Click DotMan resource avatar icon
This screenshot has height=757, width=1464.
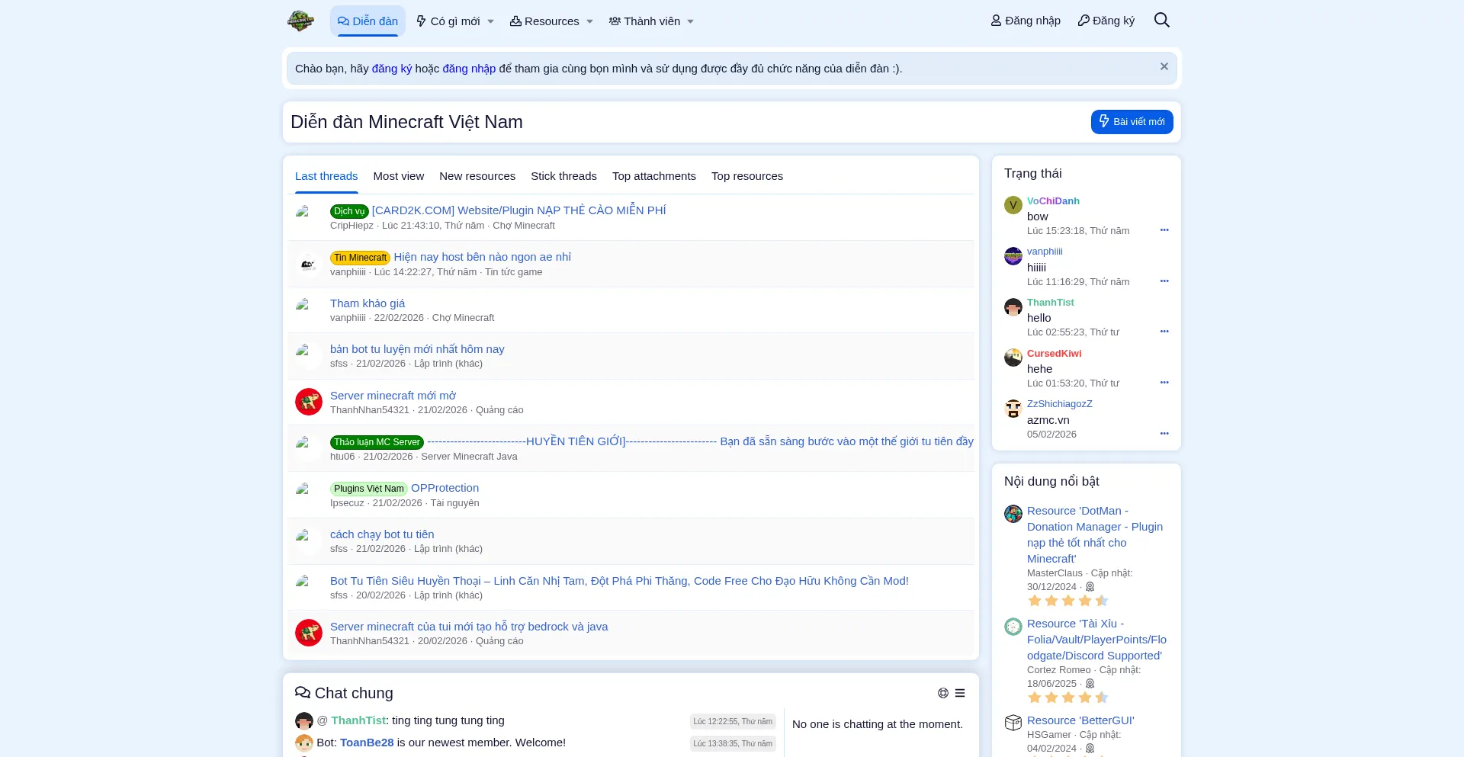coord(1013,514)
